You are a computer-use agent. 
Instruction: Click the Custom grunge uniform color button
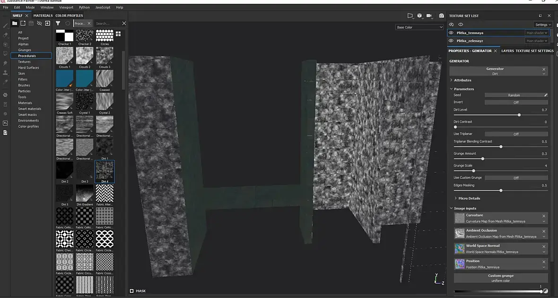tap(501, 278)
